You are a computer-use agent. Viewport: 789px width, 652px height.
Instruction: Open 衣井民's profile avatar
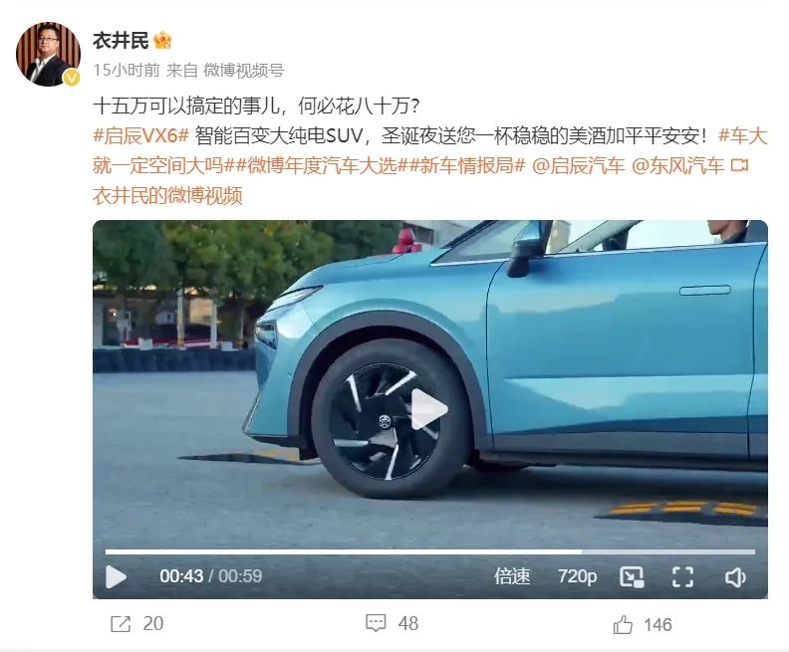[x=48, y=55]
